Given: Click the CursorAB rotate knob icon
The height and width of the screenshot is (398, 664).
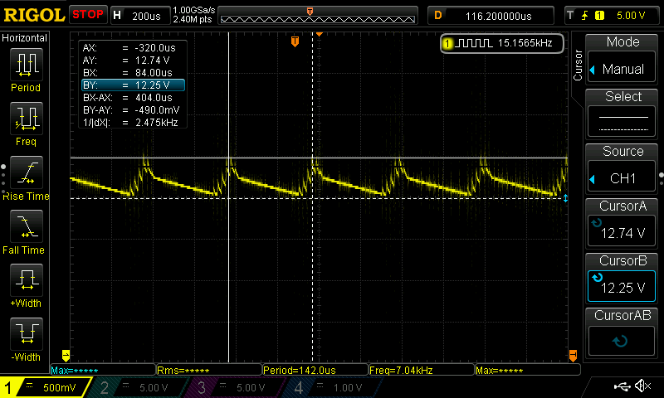Looking at the screenshot, I should coord(619,341).
